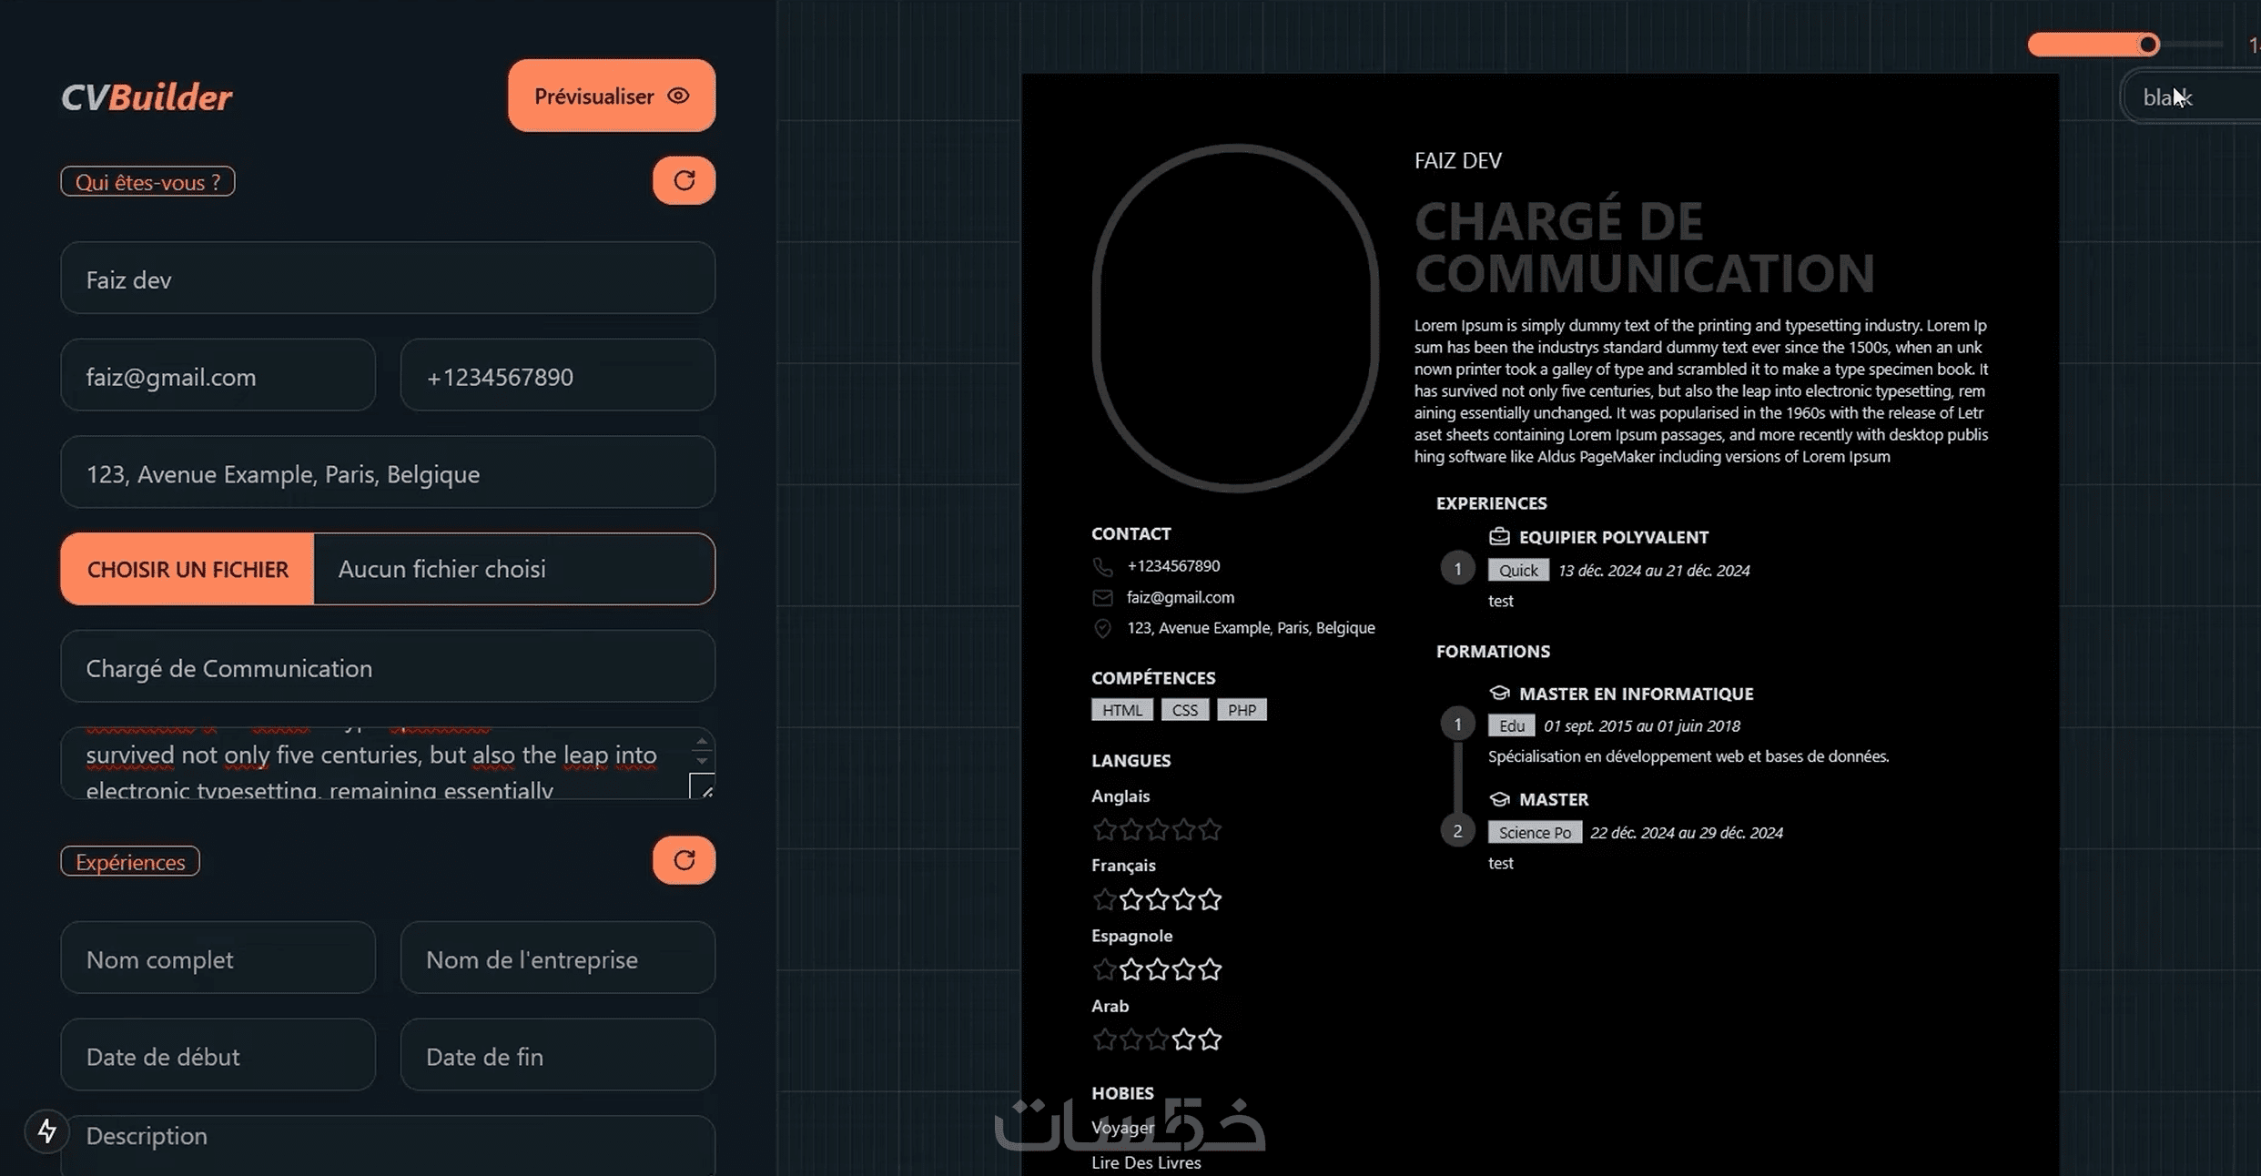Click the reset icon beside Expériences
Screen dimensions: 2261x1176
[684, 860]
